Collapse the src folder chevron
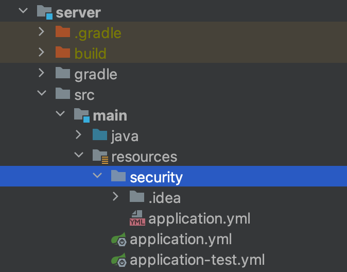347x272 pixels. tap(42, 93)
